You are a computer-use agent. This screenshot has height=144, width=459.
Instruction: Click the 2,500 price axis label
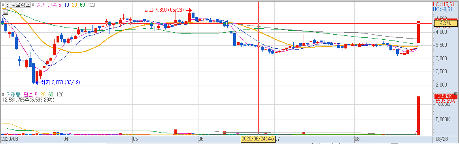click(x=442, y=72)
